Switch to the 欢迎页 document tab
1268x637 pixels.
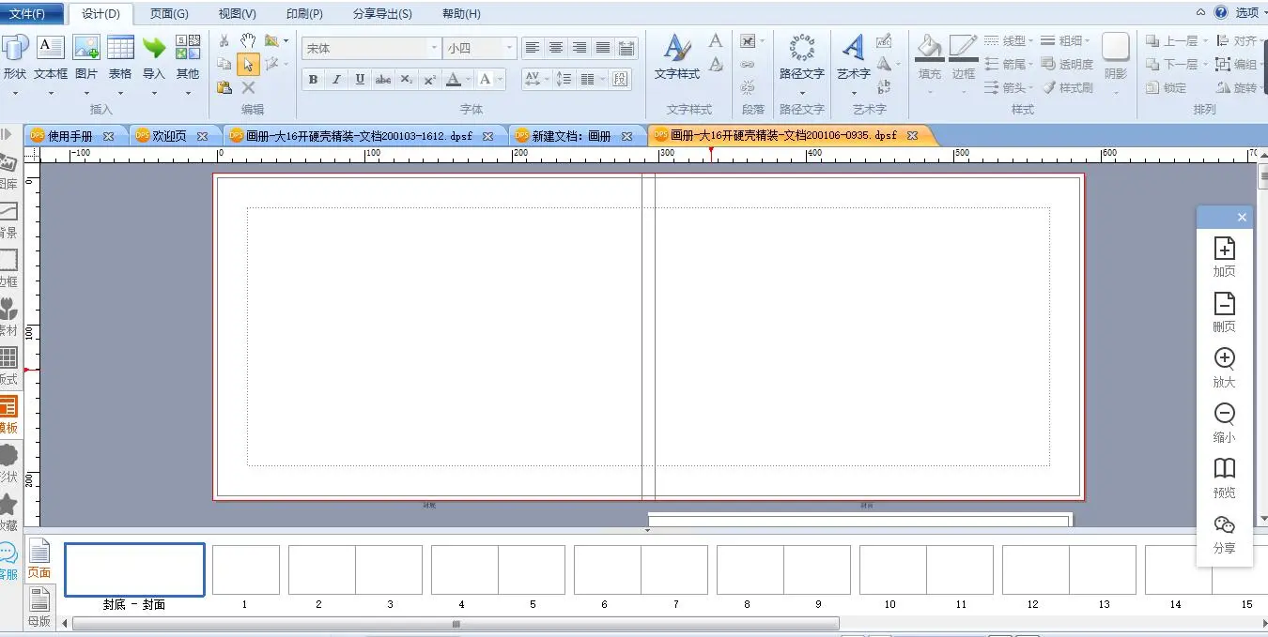pos(167,136)
